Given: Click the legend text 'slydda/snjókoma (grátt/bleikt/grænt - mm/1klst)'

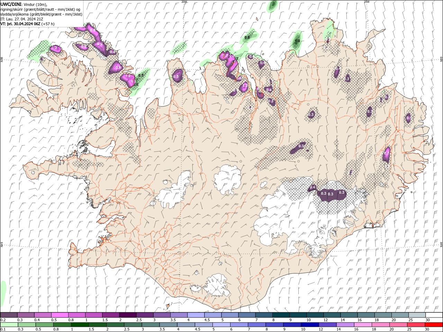Looking at the screenshot, I should 42,14.
